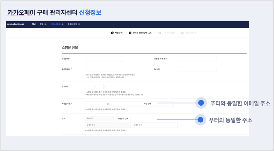Click the 우편번호 검색 button

coord(123,118)
